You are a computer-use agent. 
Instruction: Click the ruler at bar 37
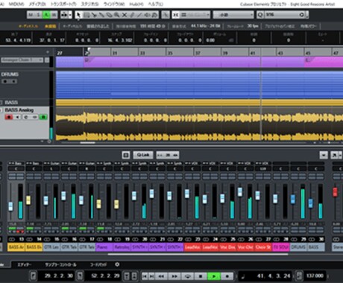tap(198, 53)
